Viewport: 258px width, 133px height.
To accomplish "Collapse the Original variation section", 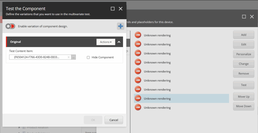I will point(119,42).
